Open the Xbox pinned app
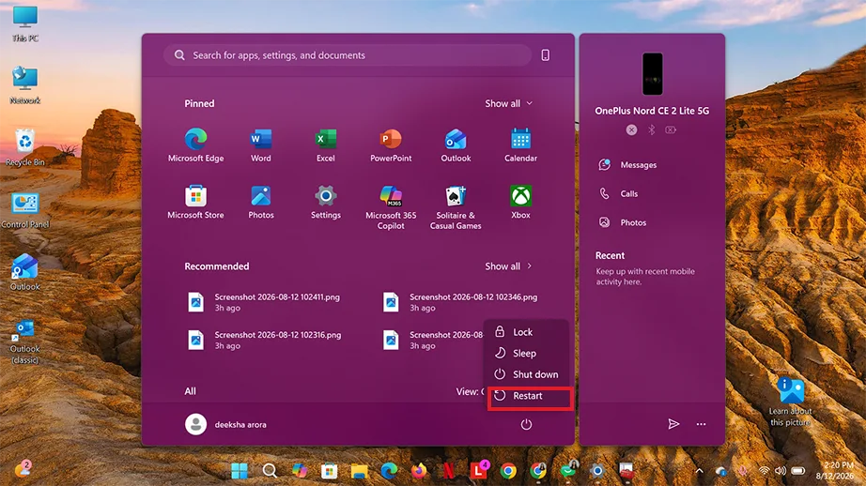This screenshot has width=866, height=486. pyautogui.click(x=520, y=202)
